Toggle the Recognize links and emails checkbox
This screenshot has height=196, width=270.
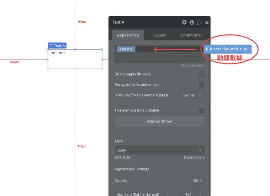(201, 85)
